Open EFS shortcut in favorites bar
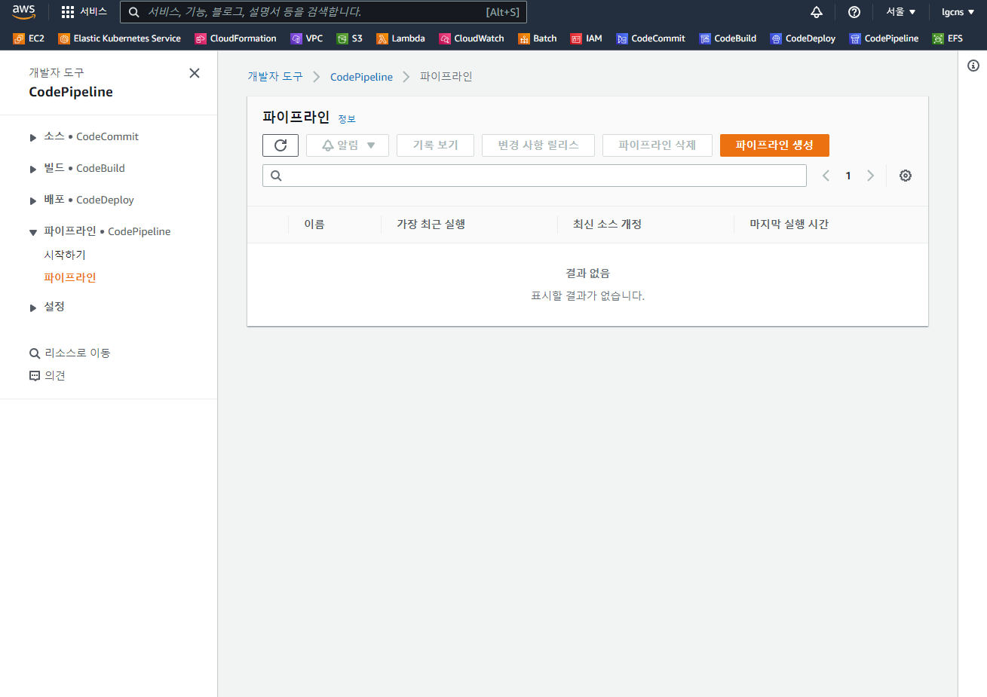987x697 pixels. click(947, 38)
